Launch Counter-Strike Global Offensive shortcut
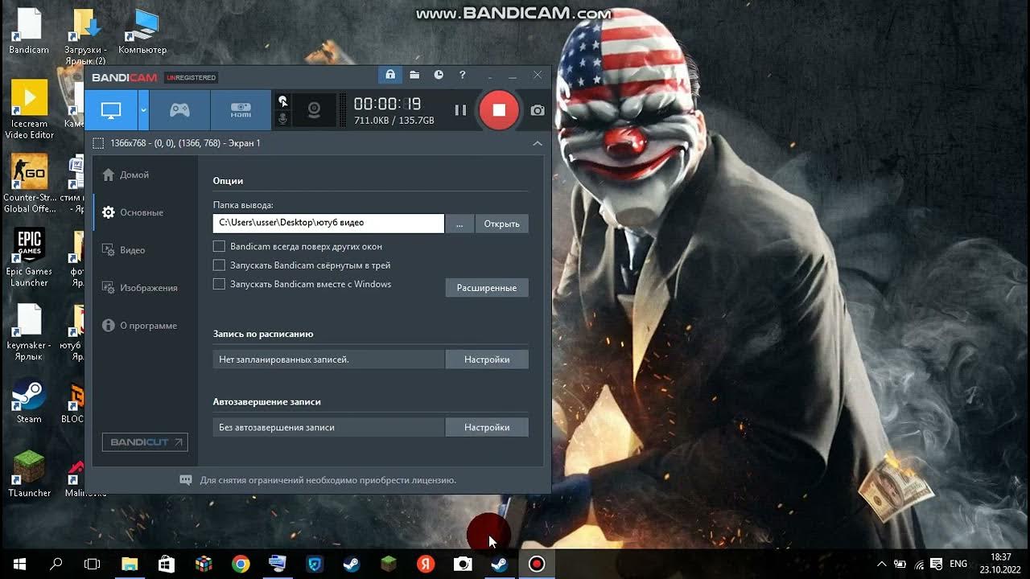The width and height of the screenshot is (1030, 579). (29, 183)
